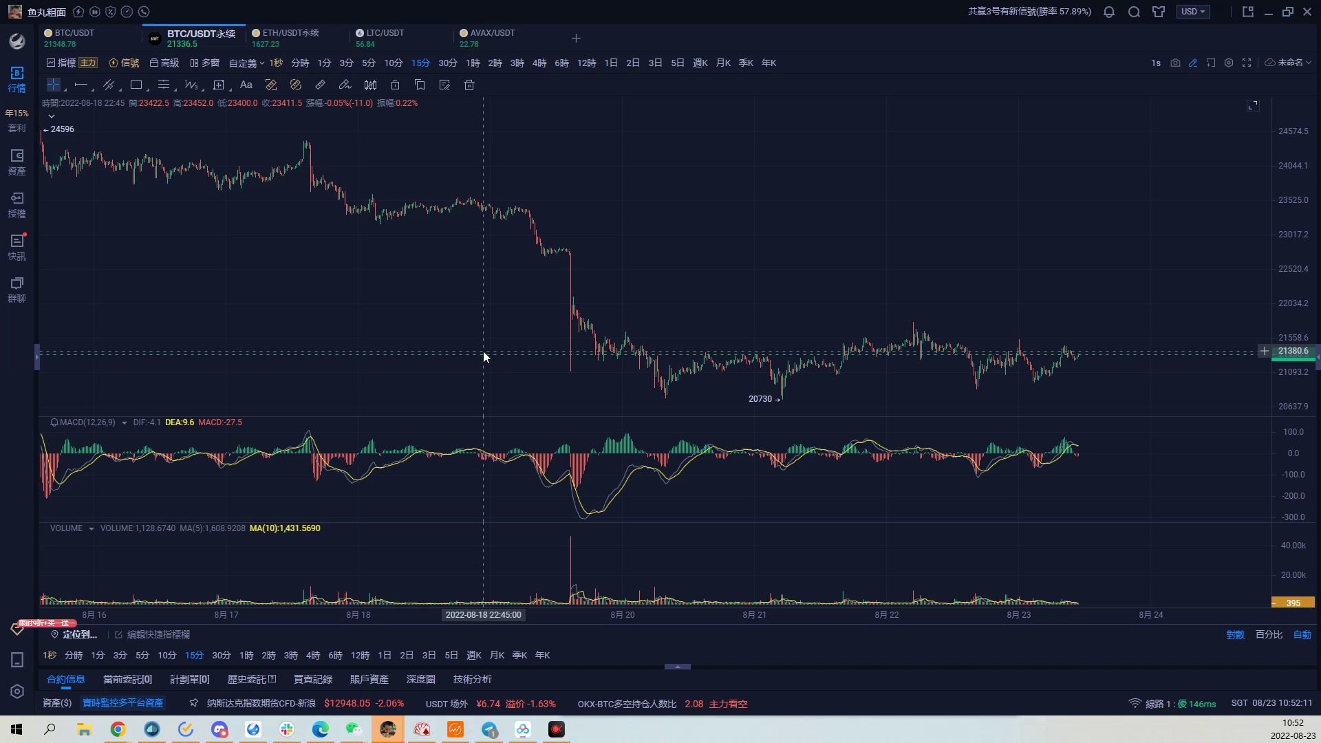Select the crosshair cursor drawing tool
Image resolution: width=1321 pixels, height=743 pixels.
click(53, 85)
